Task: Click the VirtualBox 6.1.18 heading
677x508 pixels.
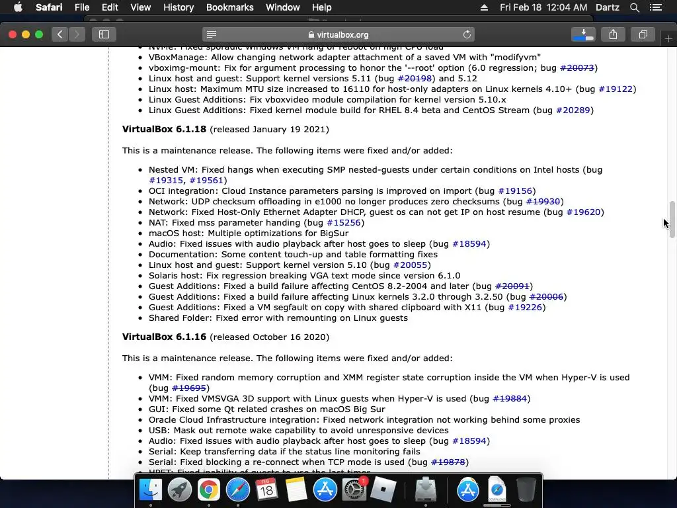Action: pos(164,129)
